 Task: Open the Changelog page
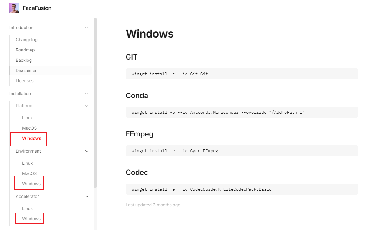[27, 40]
